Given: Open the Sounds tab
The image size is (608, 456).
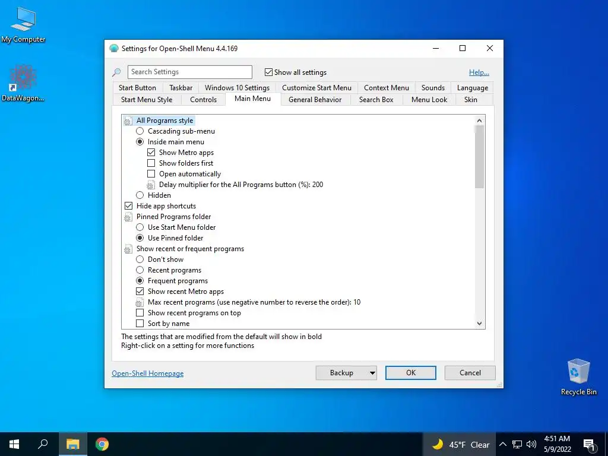Looking at the screenshot, I should (433, 88).
